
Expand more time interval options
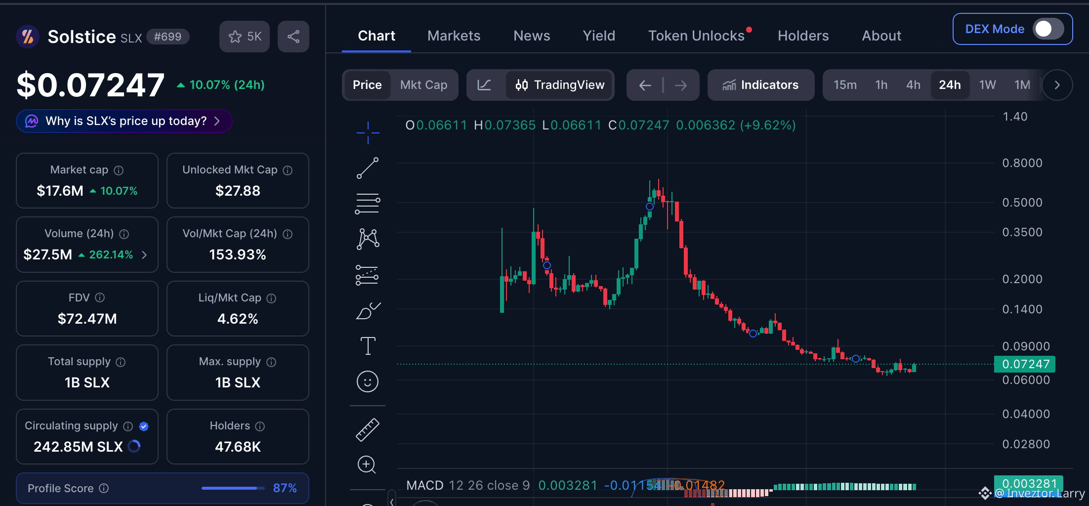point(1057,85)
